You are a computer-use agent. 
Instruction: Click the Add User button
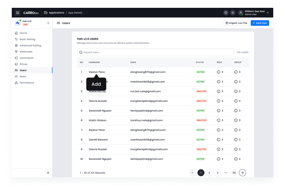point(260,23)
